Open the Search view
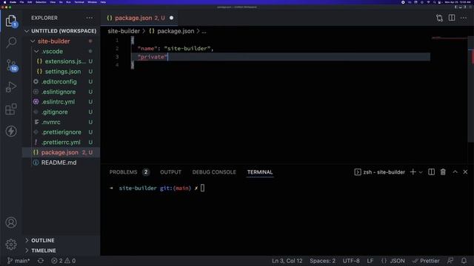474x266 pixels. point(11,42)
